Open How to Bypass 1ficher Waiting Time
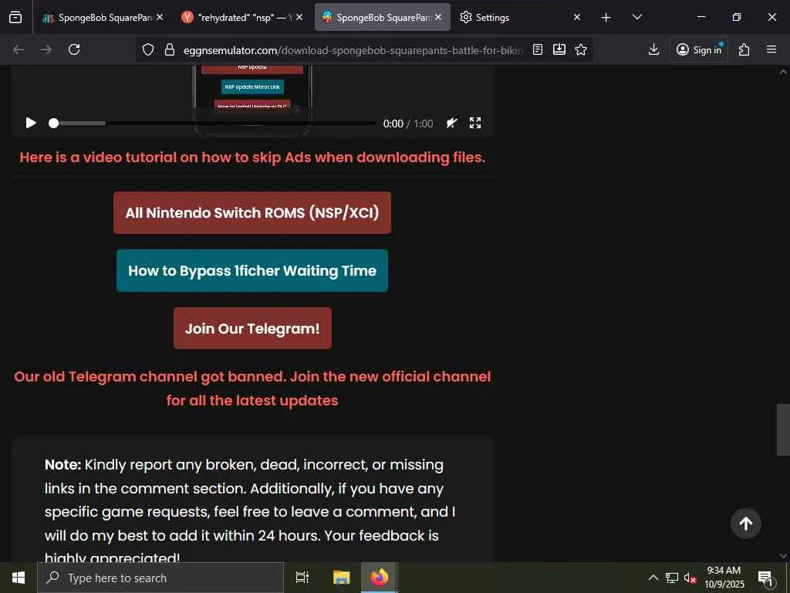 [252, 271]
